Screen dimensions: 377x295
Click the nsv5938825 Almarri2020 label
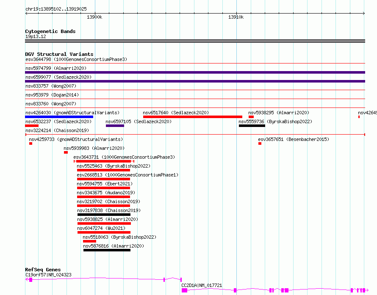(x=108, y=219)
